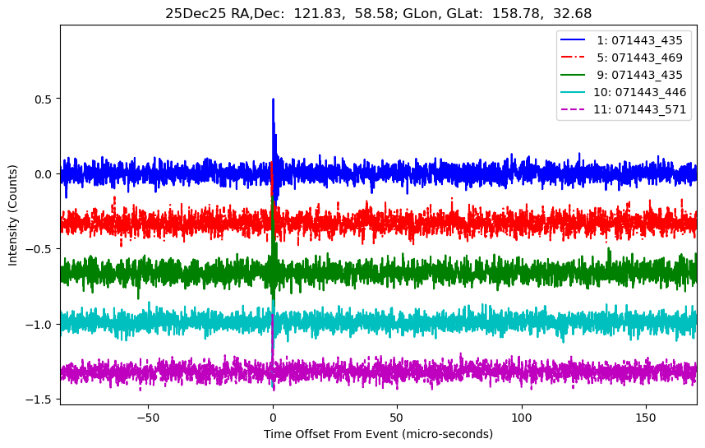Image resolution: width=705 pixels, height=448 pixels.
Task: Click the red dash-dot line sample in legend
Action: (x=573, y=57)
